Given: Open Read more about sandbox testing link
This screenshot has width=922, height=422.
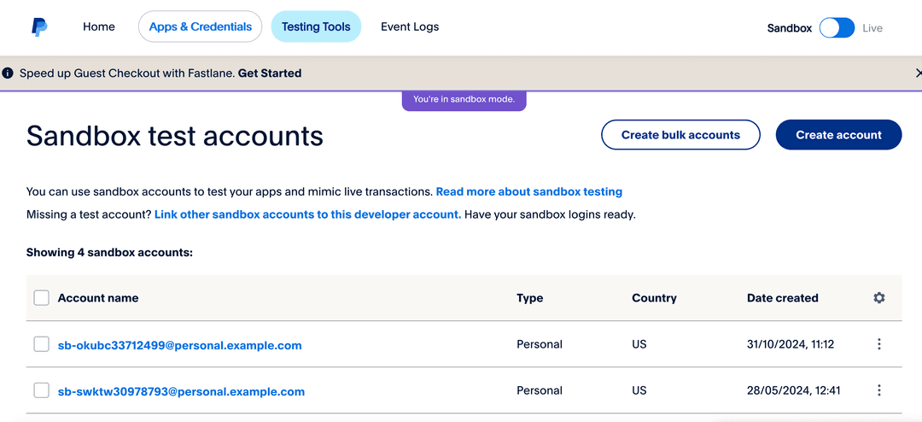Looking at the screenshot, I should (x=528, y=191).
